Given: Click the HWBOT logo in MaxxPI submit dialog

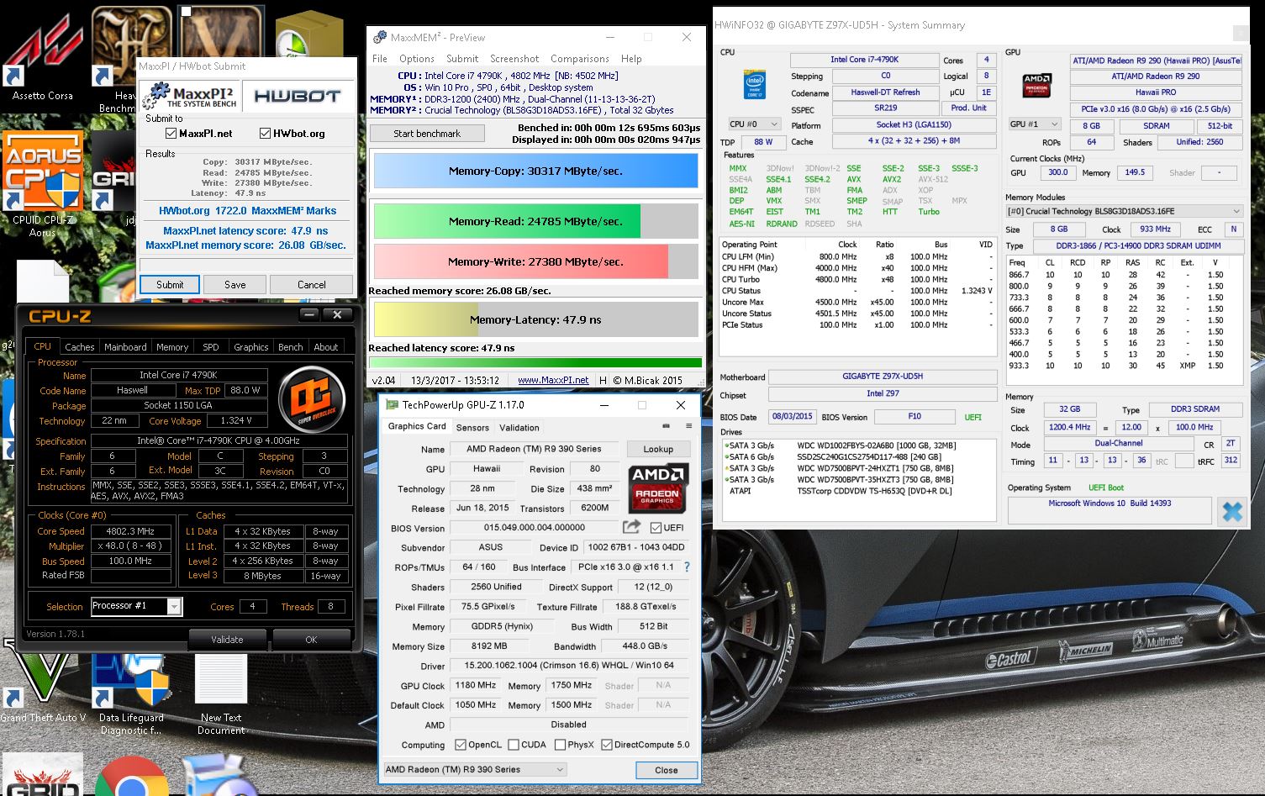Looking at the screenshot, I should [297, 96].
